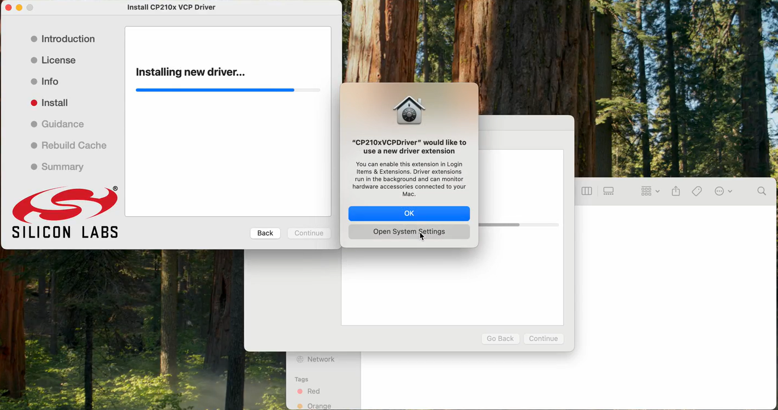
Task: Open Finder action ellipsis menu
Action: pyautogui.click(x=723, y=192)
